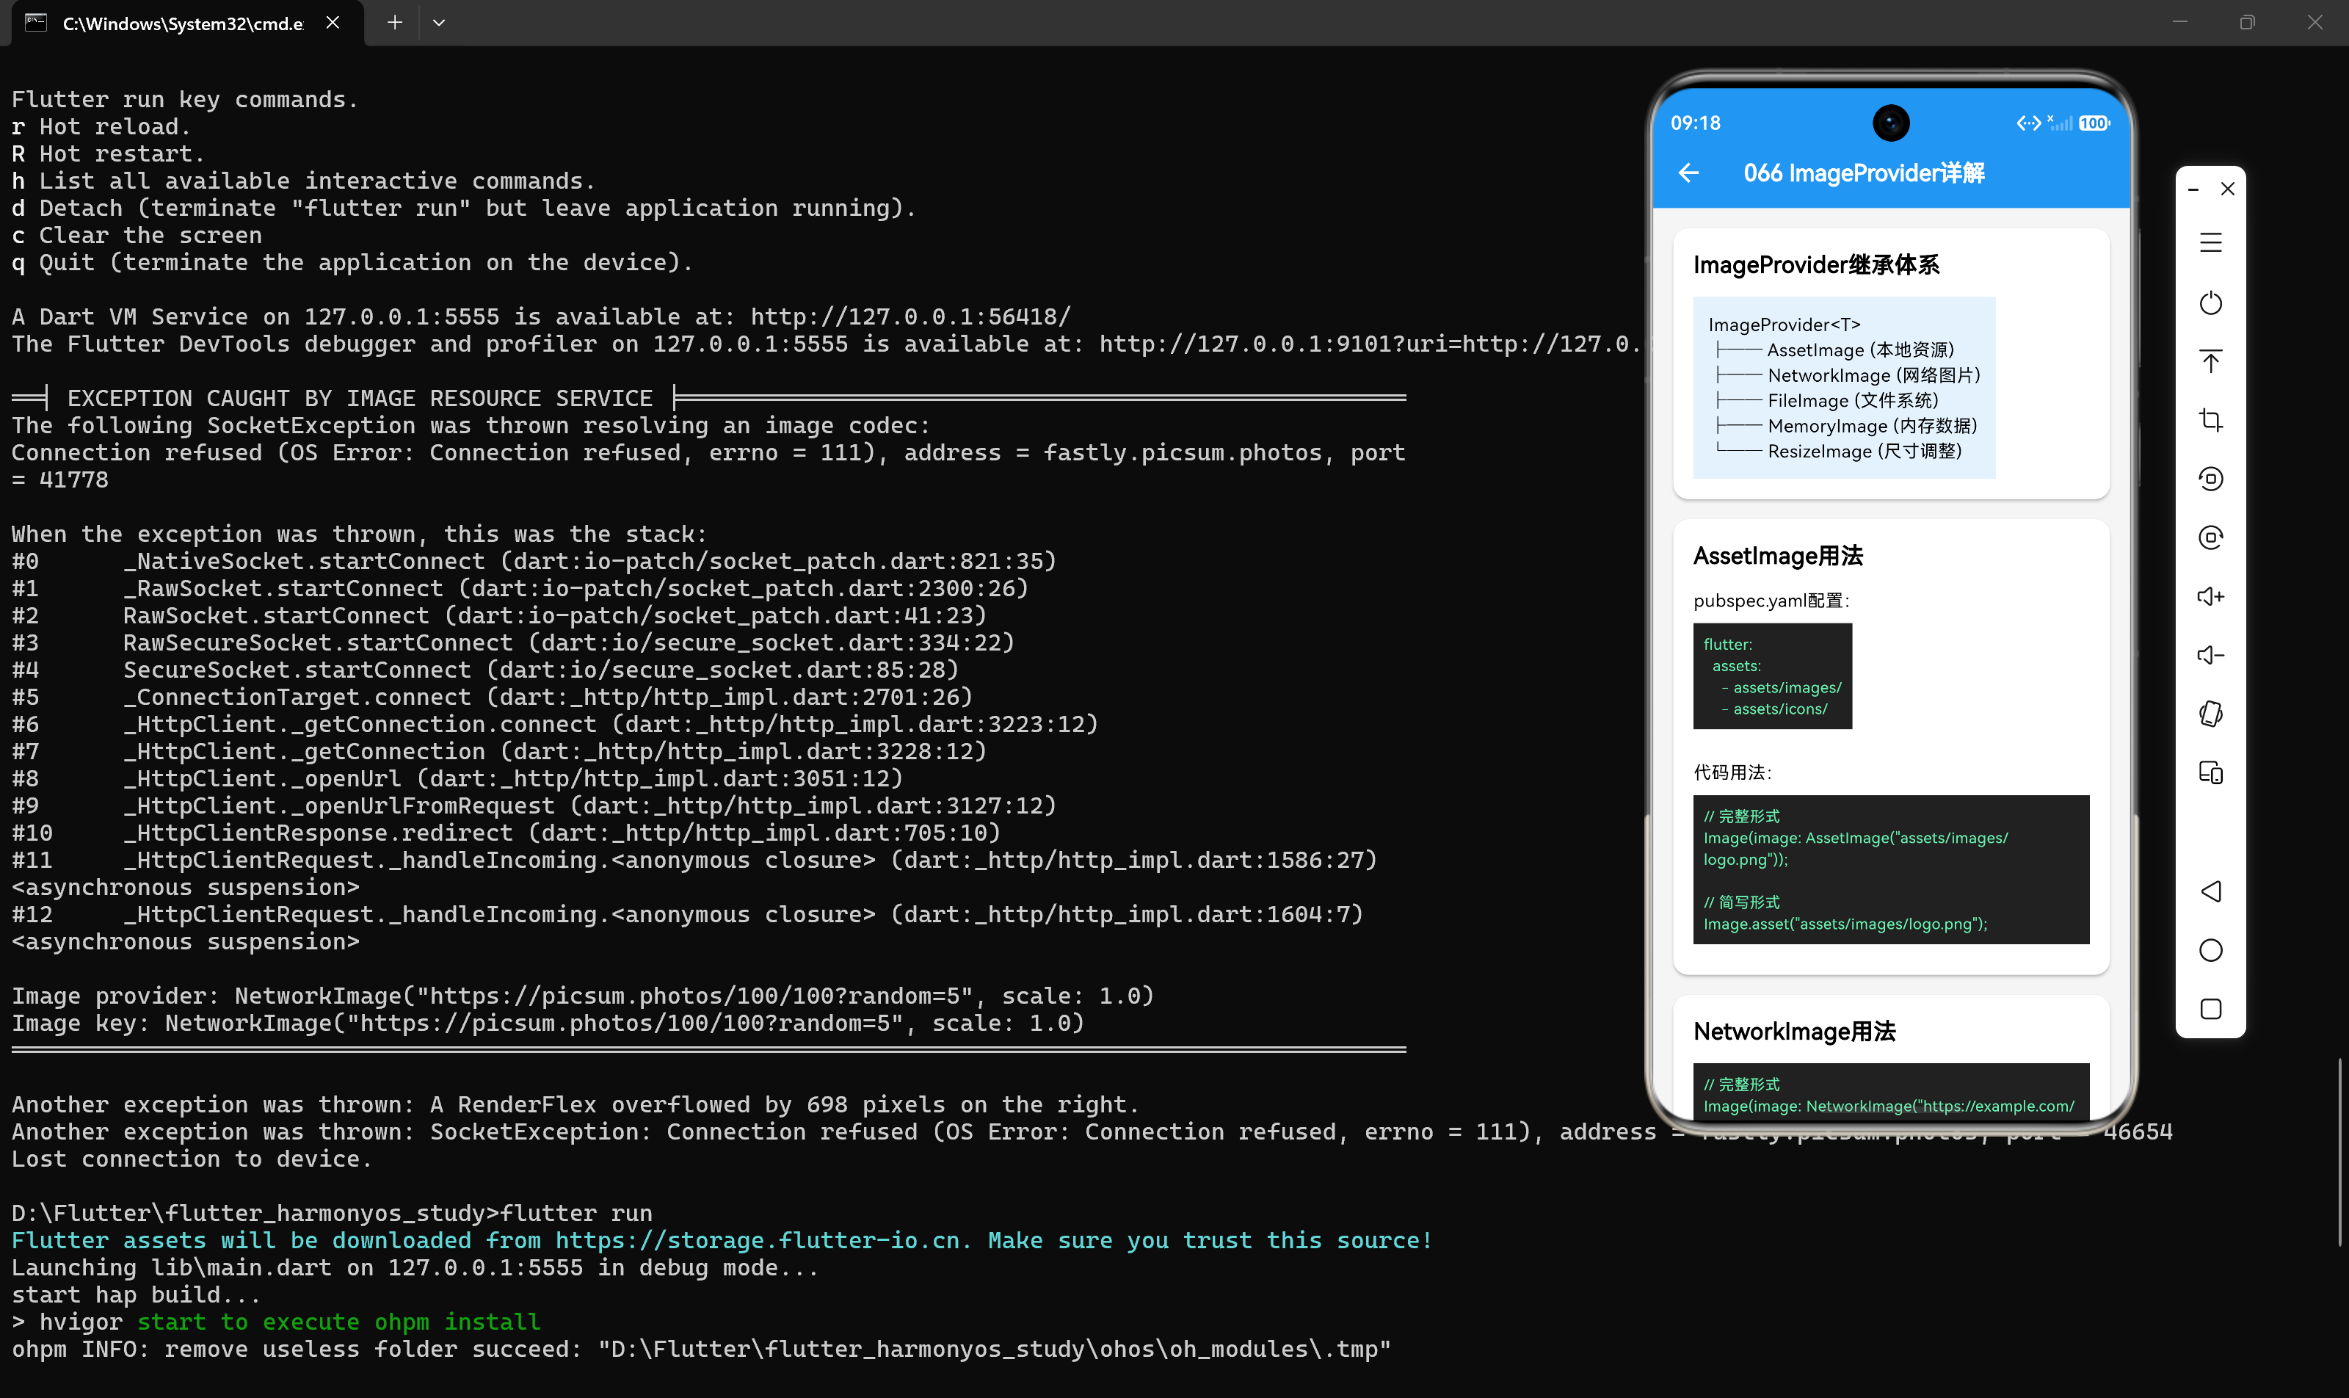Click the shake device icon
Screen dimensions: 2349x1398
point(2210,714)
